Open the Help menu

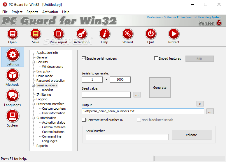(x=66, y=12)
